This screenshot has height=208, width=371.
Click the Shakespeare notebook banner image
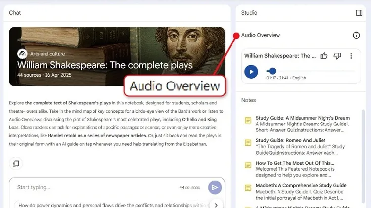117,56
